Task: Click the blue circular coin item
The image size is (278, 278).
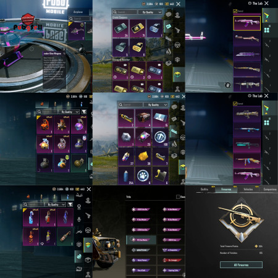Action: (x=160, y=137)
